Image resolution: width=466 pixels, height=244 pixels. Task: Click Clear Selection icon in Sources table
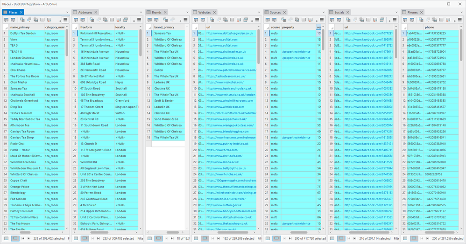click(304, 20)
